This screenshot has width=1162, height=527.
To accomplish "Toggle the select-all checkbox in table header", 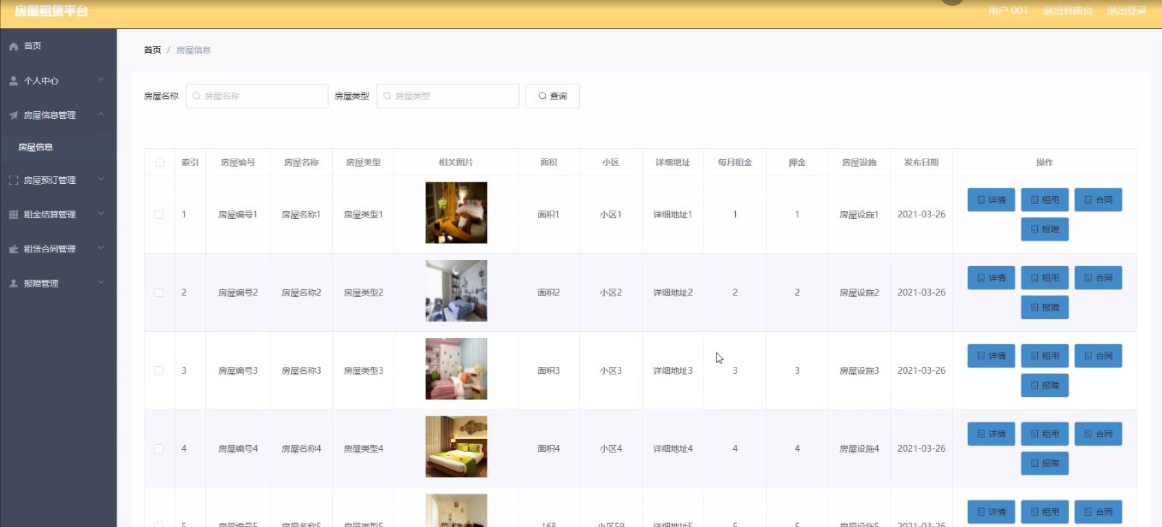I will (x=159, y=163).
